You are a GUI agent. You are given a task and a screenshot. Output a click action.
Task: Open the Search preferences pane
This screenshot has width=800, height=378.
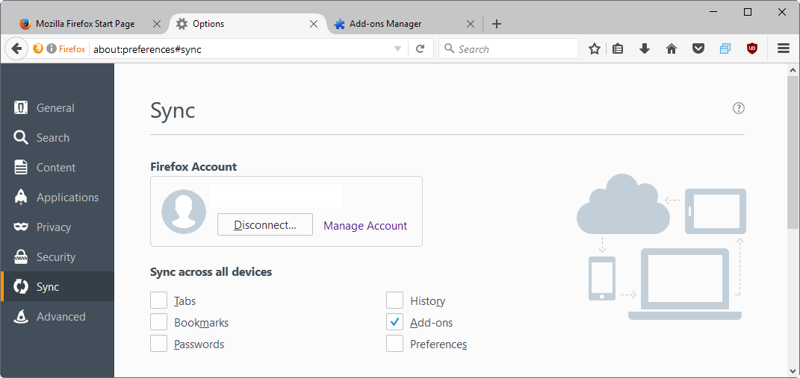click(57, 137)
